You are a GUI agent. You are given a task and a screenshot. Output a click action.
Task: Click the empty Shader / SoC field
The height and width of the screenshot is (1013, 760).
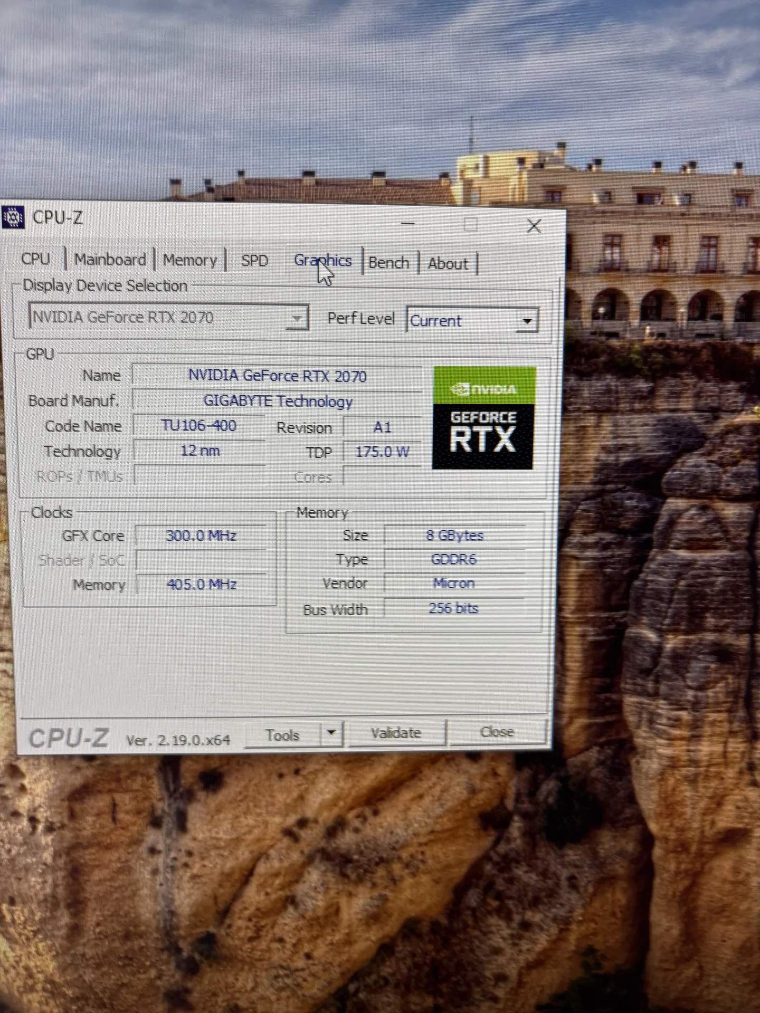coord(201,560)
